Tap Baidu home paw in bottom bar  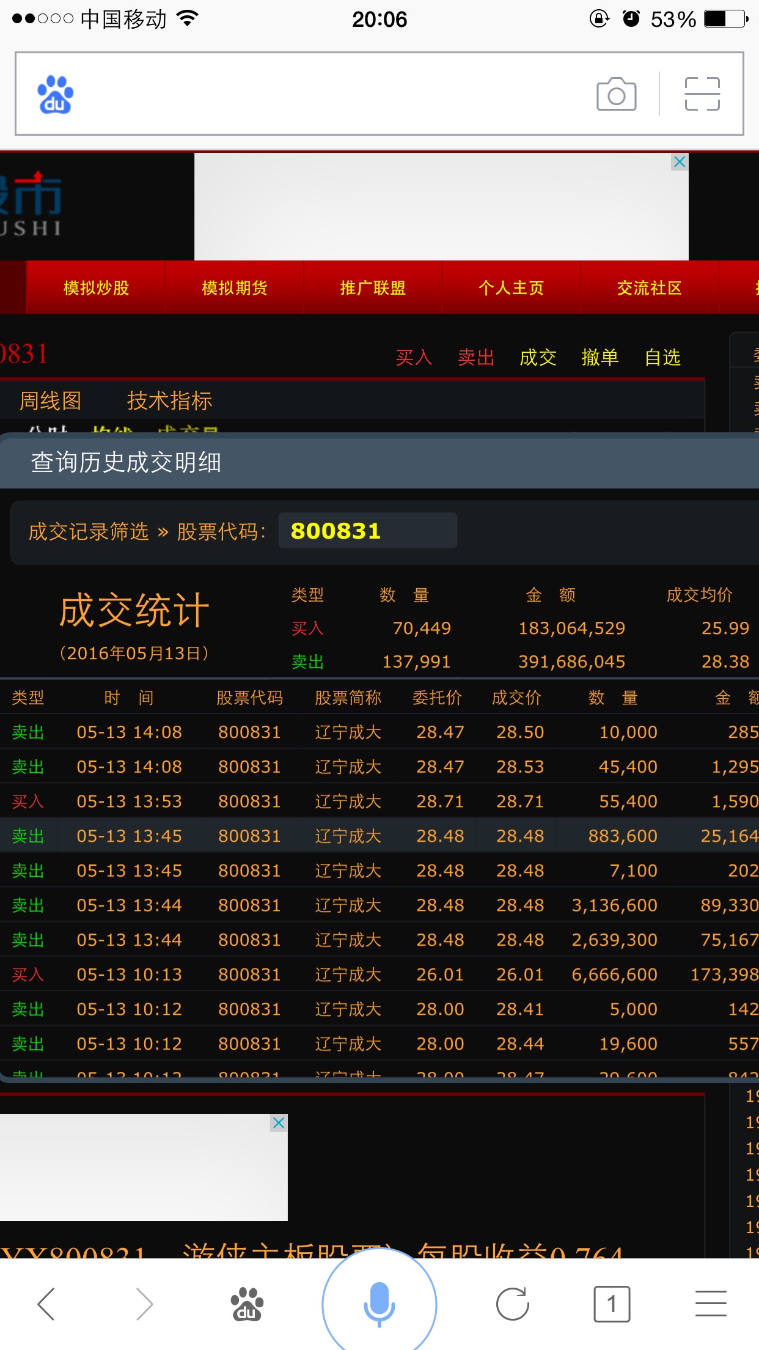246,1304
